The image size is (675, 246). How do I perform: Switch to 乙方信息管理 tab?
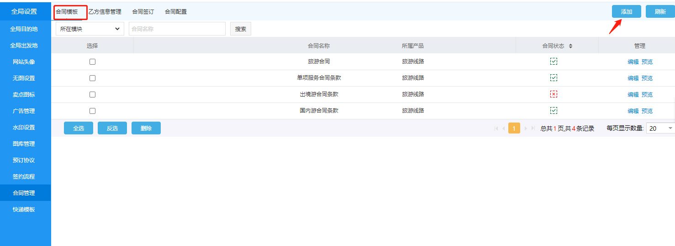[x=105, y=12]
